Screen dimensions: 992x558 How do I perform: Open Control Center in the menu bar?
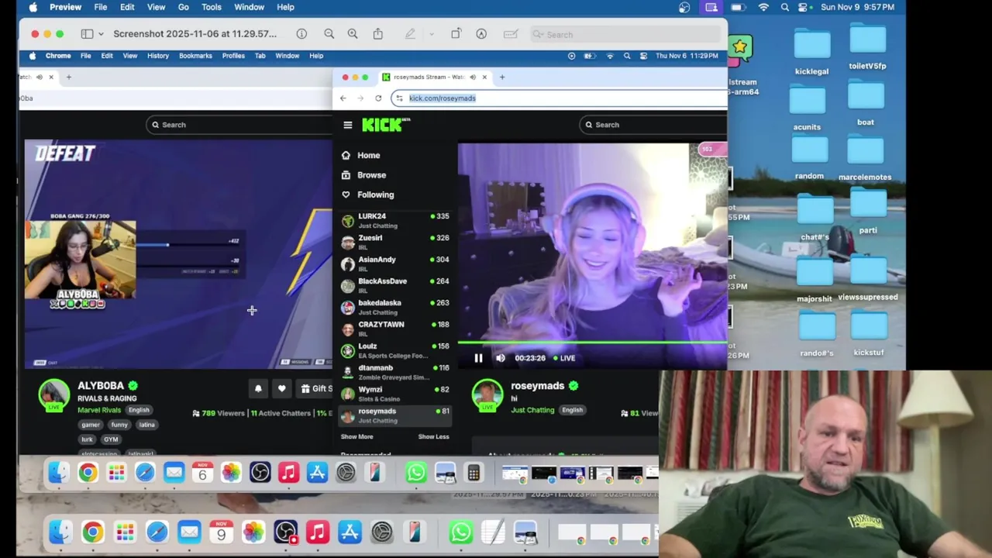click(x=804, y=7)
